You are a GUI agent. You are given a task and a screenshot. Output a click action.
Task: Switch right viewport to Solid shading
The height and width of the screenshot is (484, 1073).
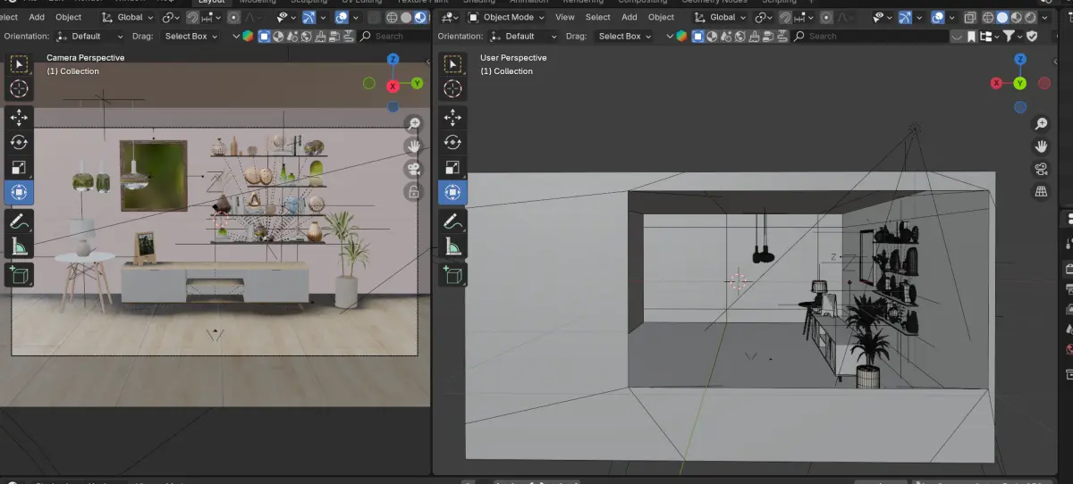tap(1003, 17)
